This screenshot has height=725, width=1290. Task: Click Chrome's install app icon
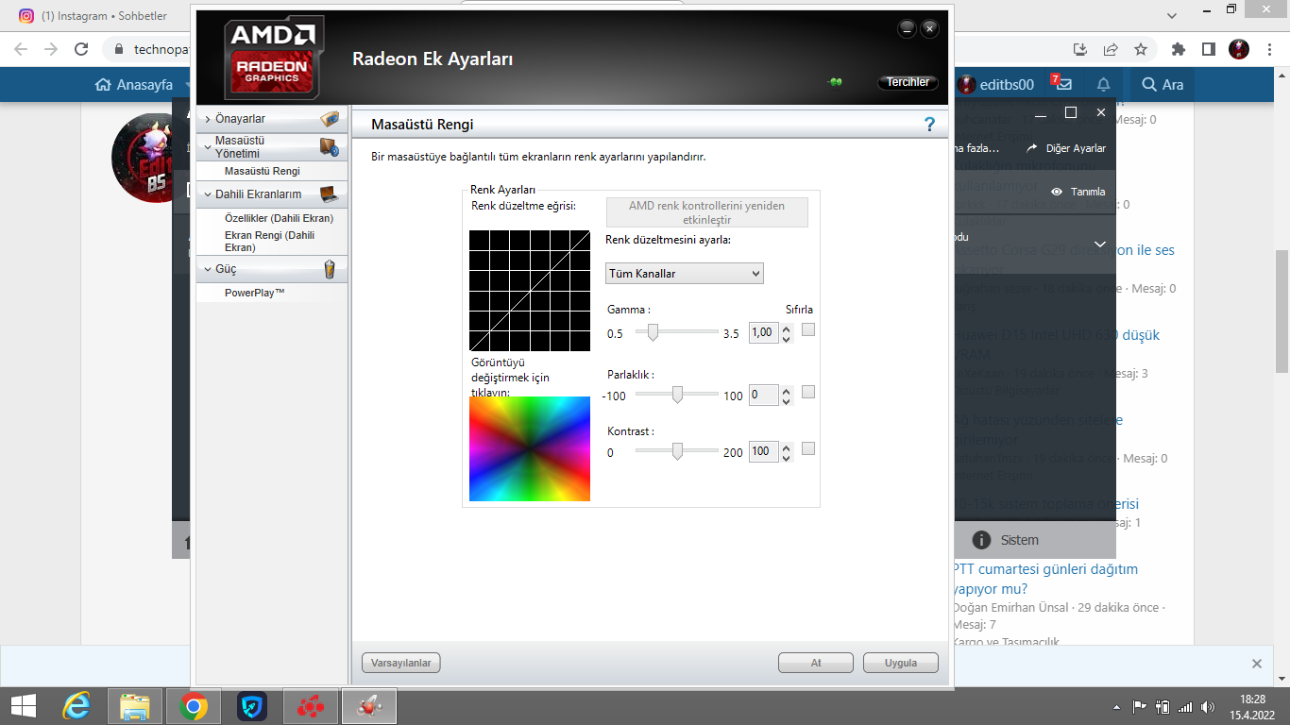click(1080, 49)
